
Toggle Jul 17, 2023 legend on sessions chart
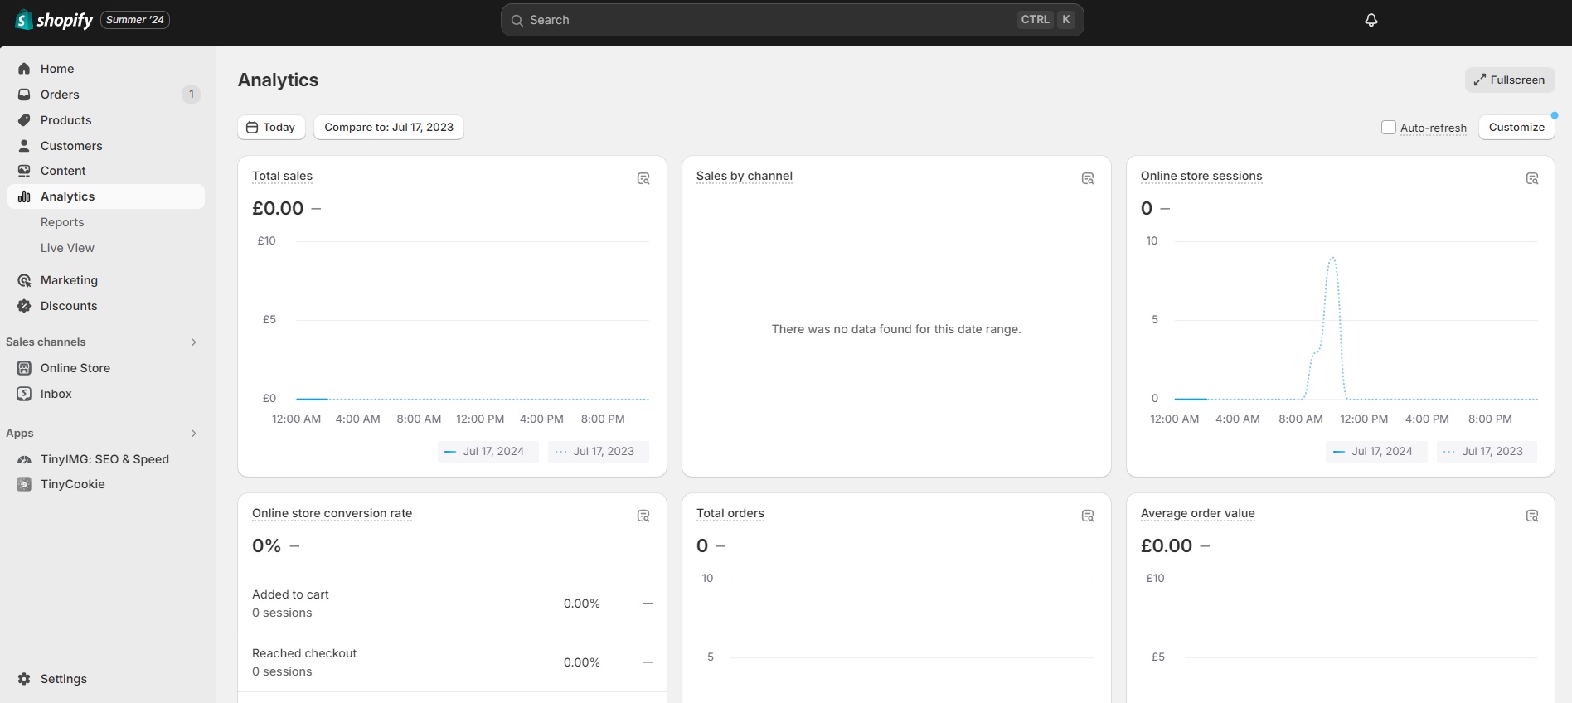(1487, 452)
